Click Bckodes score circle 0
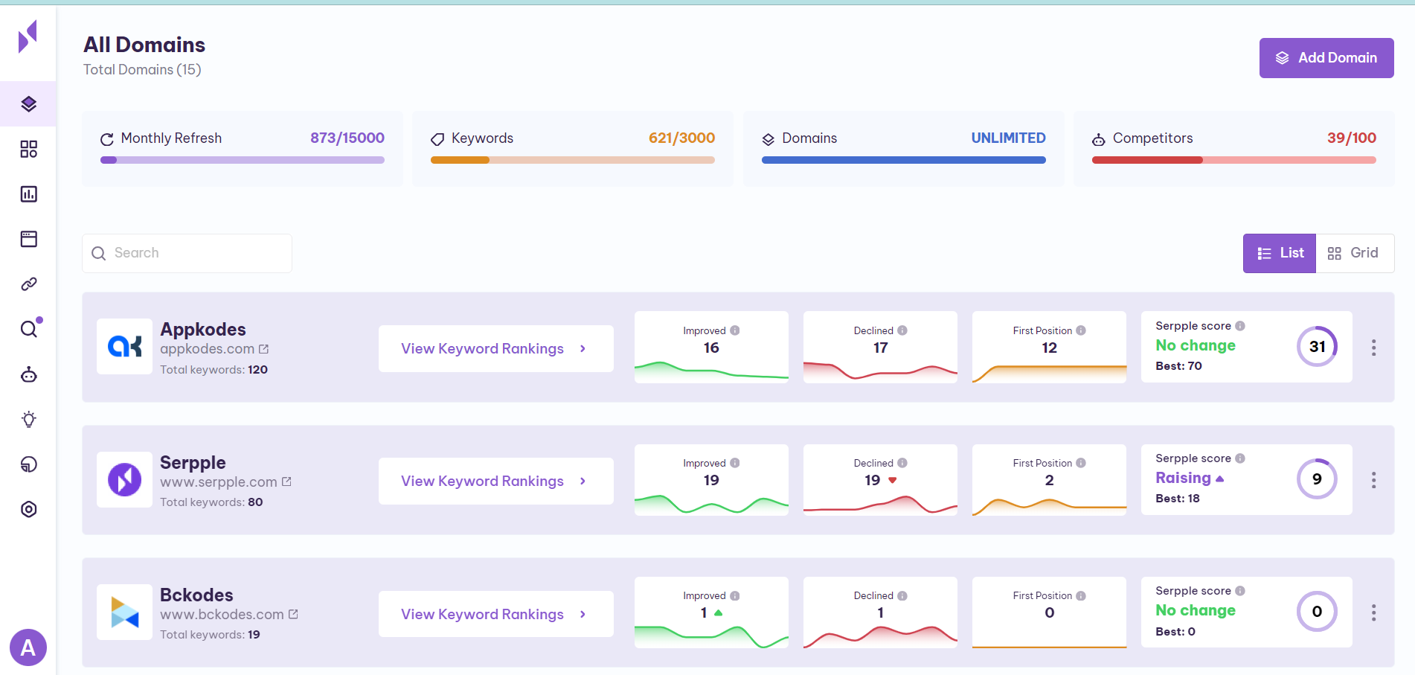 (1317, 611)
